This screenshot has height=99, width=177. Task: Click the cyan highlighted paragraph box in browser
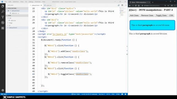152,25
